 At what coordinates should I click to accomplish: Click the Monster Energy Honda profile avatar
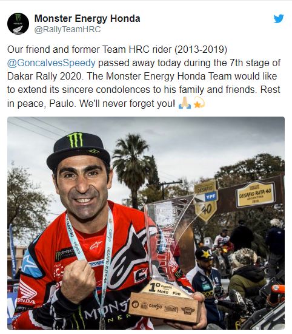[x=18, y=24]
